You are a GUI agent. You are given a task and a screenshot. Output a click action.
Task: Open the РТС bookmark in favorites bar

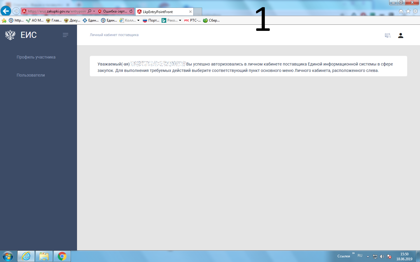pos(192,20)
